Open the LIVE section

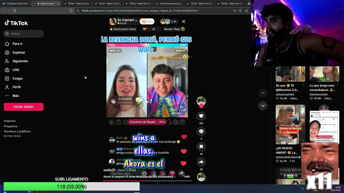click(16, 70)
